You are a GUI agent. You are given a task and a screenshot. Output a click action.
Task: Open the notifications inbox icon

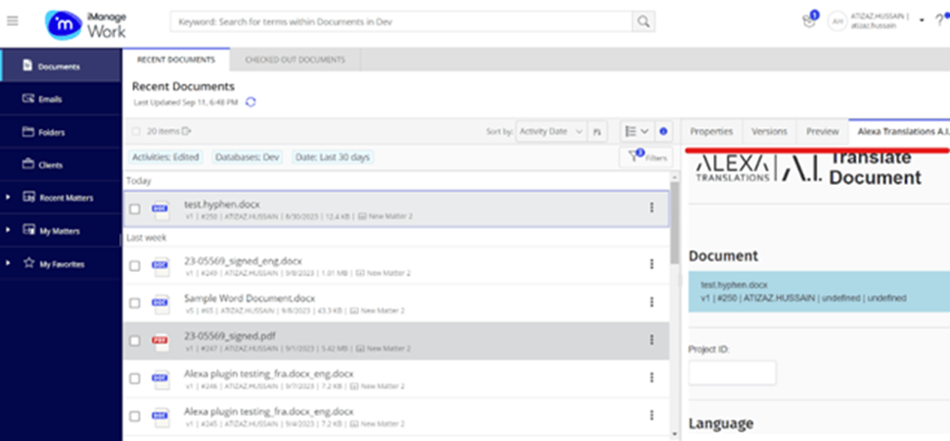click(x=808, y=21)
